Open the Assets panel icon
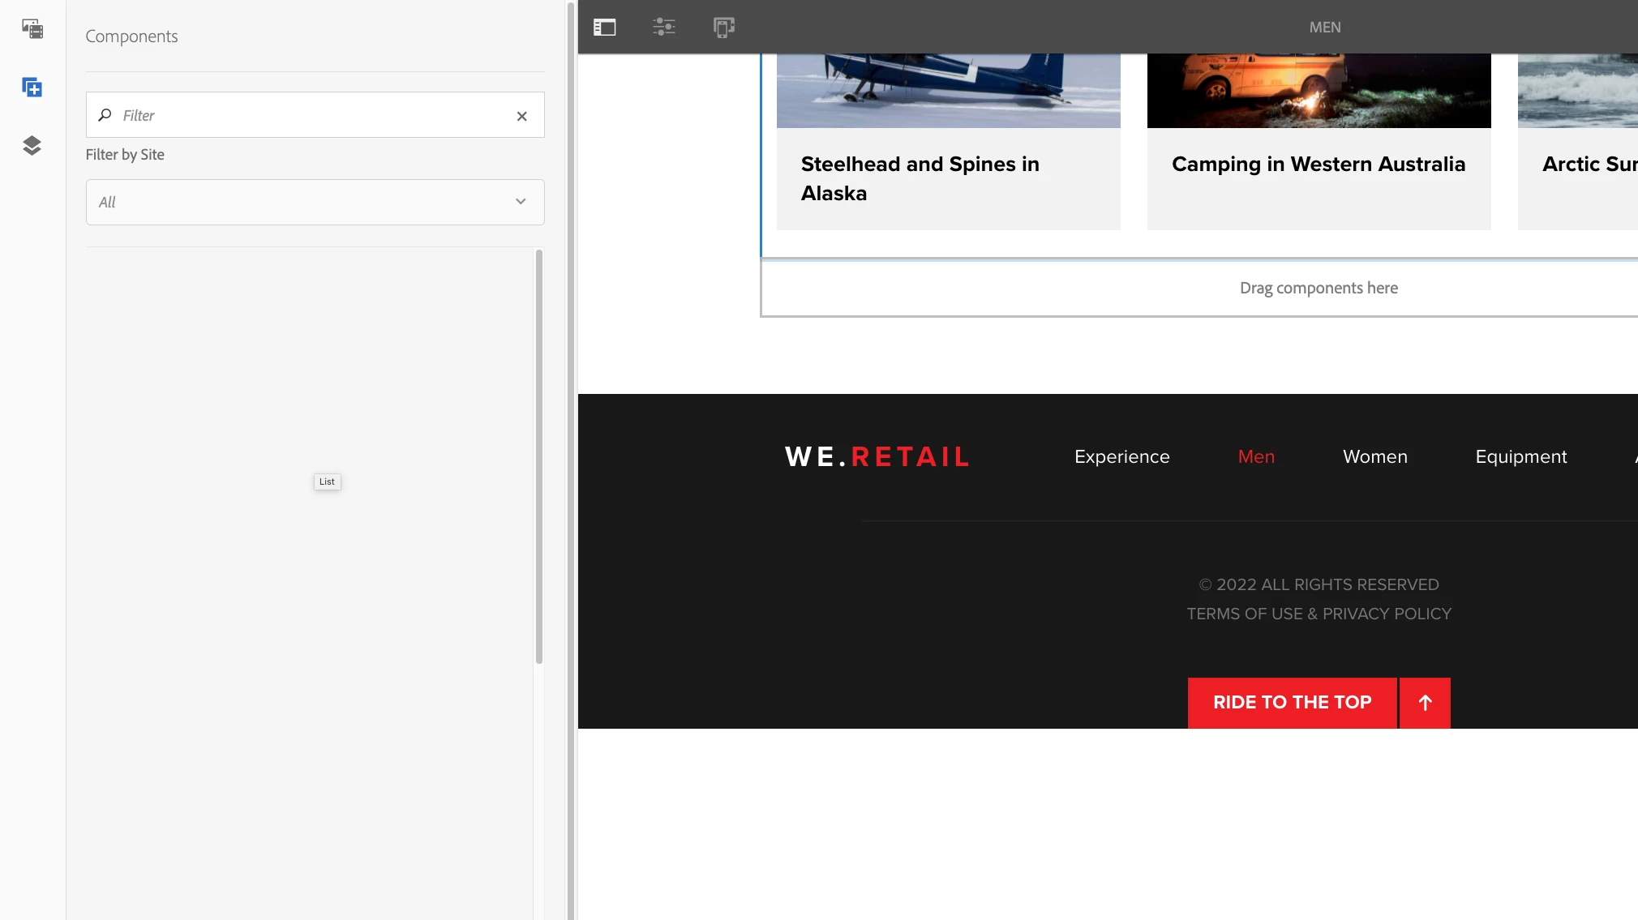The height and width of the screenshot is (920, 1638). (x=32, y=29)
